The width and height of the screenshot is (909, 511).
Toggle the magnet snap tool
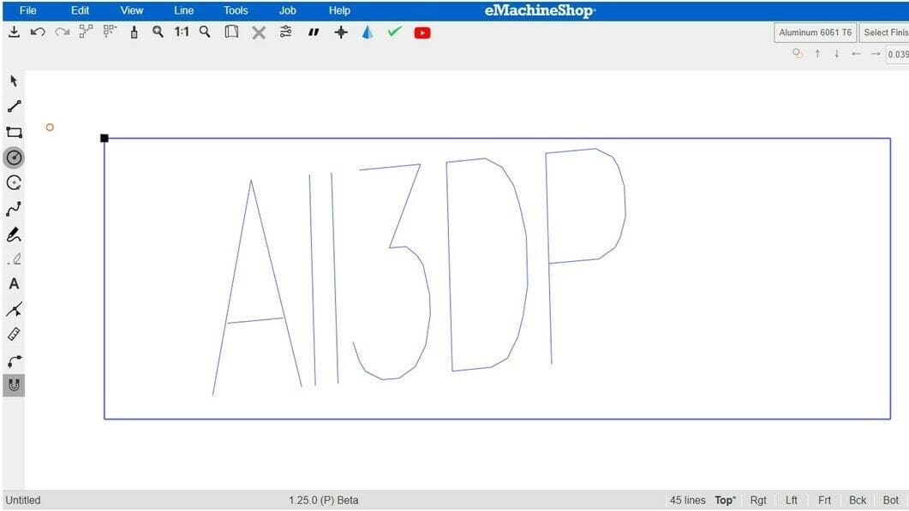point(14,385)
